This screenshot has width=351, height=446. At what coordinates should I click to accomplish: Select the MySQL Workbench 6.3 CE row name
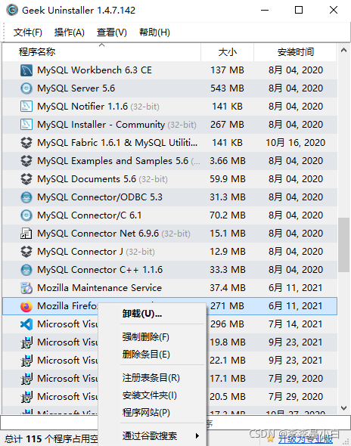pyautogui.click(x=95, y=70)
